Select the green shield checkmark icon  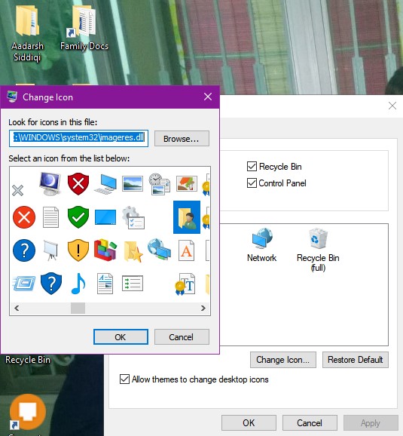(78, 217)
